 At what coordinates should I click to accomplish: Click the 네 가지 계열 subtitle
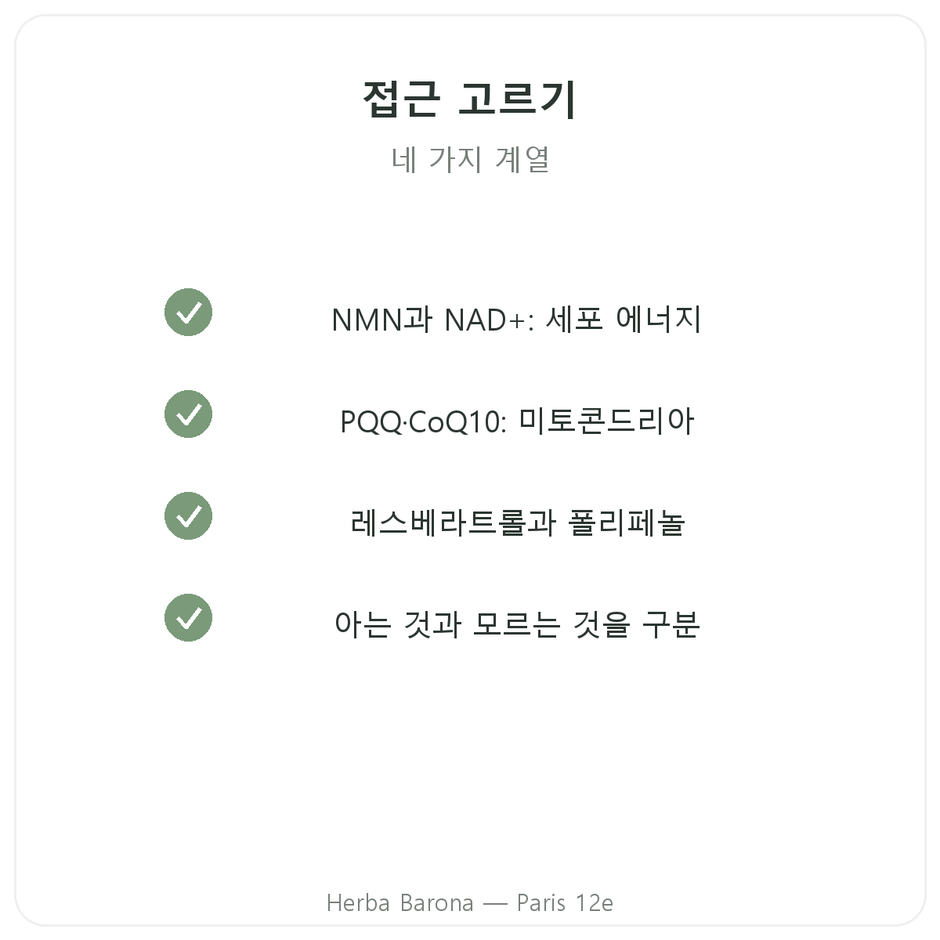[470, 159]
